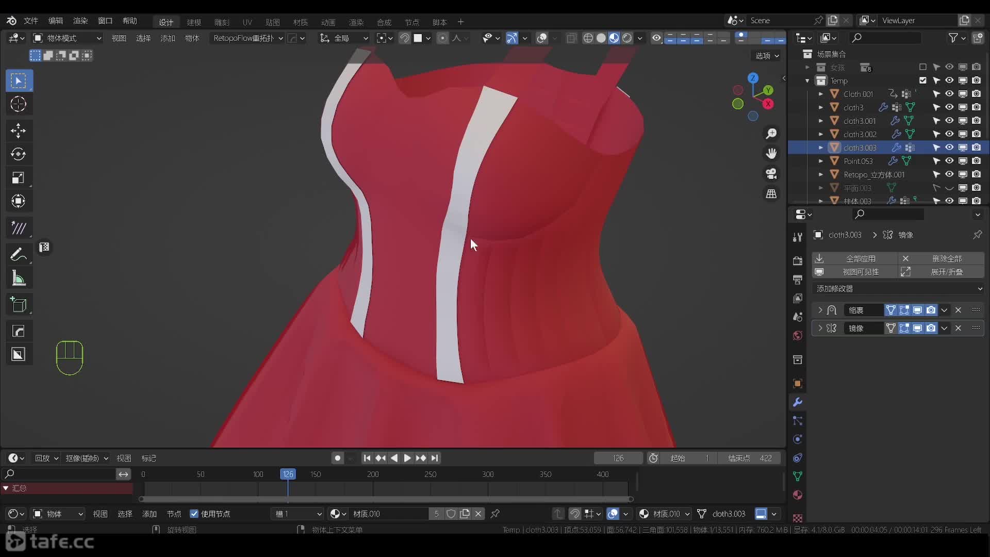Select the Add Cube tool
This screenshot has width=990, height=557.
(x=19, y=305)
